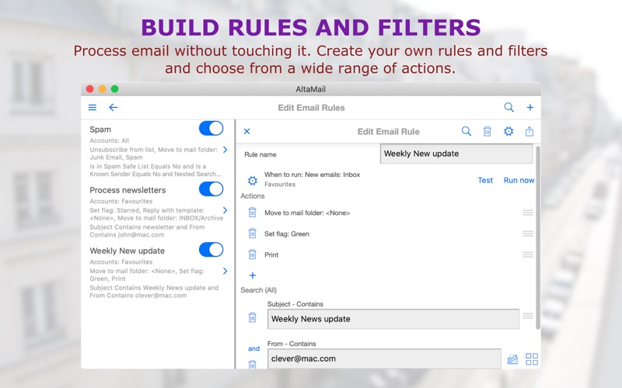Screen dimensions: 622x388
Task: Click the 'Search (All)' label
Action: (x=259, y=290)
